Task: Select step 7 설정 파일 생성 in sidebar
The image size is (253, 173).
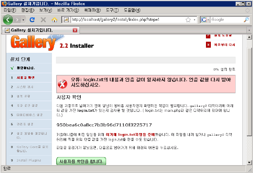Action: tap(32, 135)
